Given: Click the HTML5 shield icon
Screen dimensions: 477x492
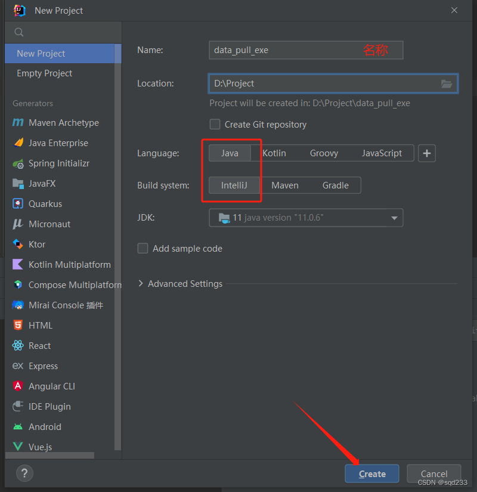Looking at the screenshot, I should 18,325.
